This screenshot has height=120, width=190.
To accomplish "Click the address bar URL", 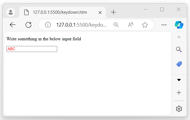I will tap(82, 25).
